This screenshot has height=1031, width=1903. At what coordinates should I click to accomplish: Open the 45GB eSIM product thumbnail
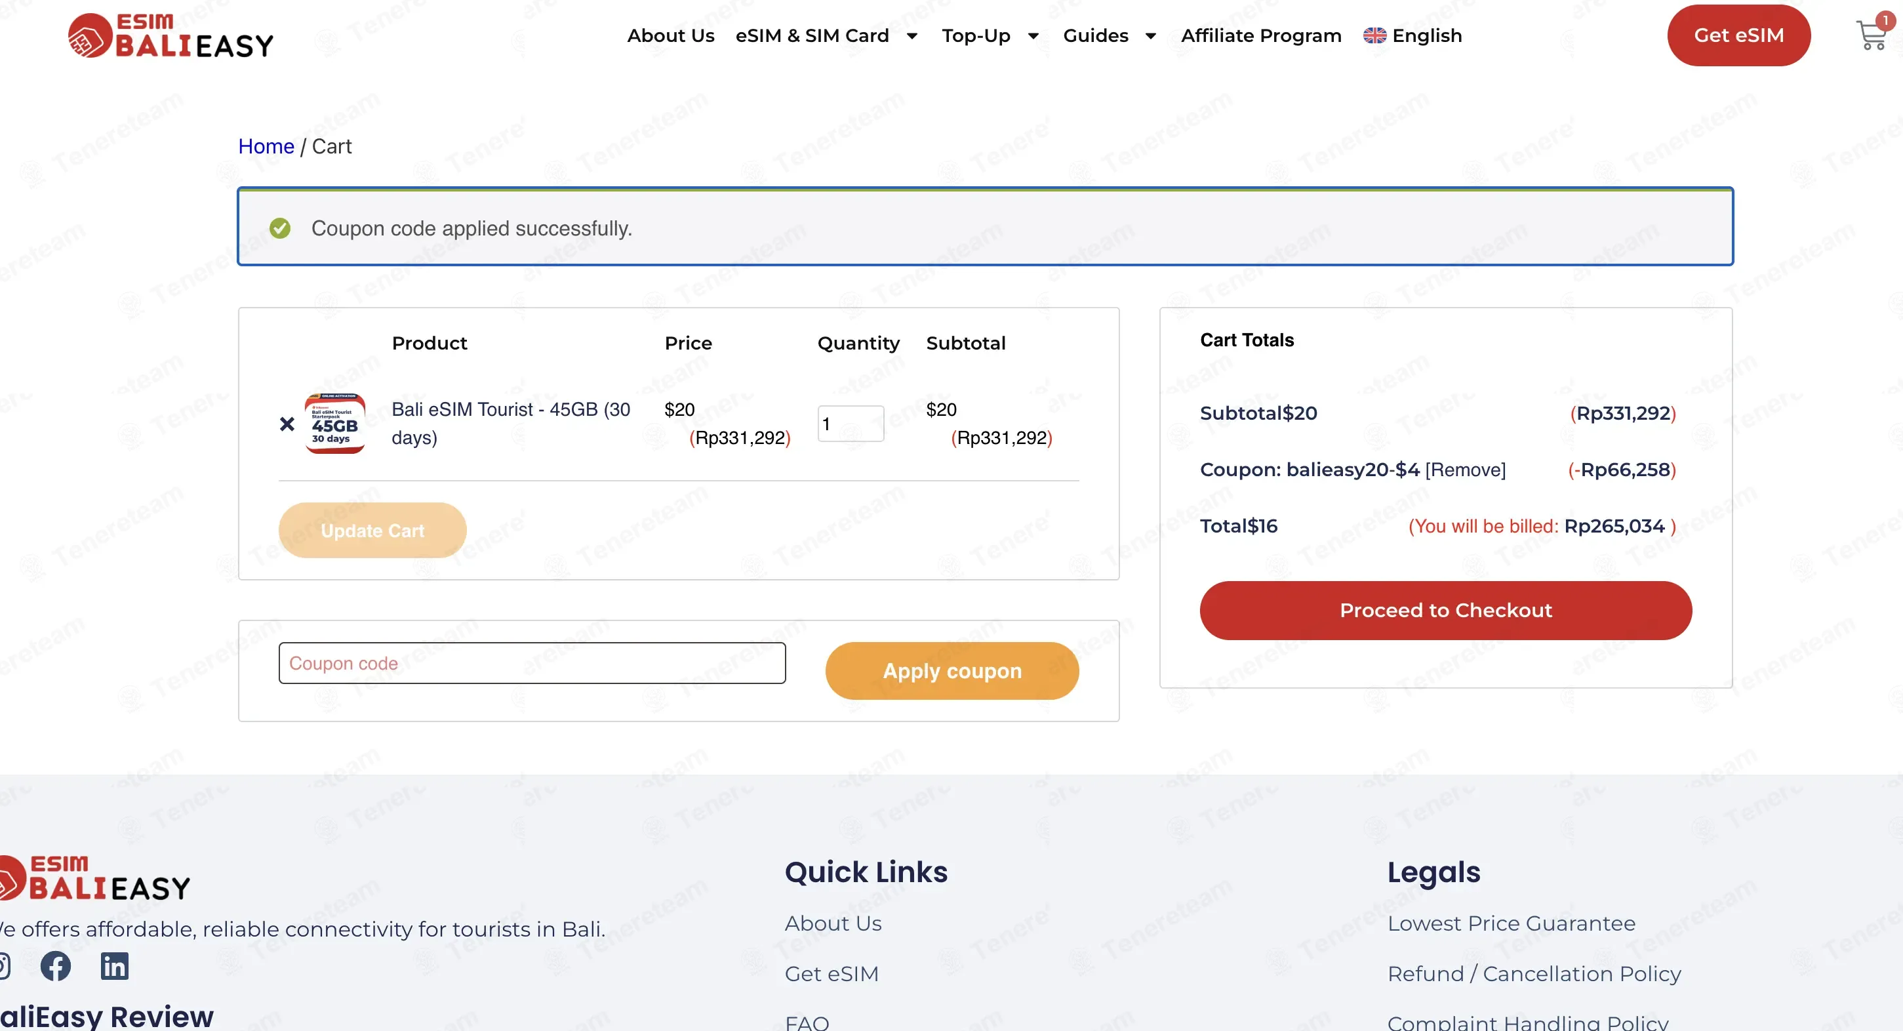point(334,424)
